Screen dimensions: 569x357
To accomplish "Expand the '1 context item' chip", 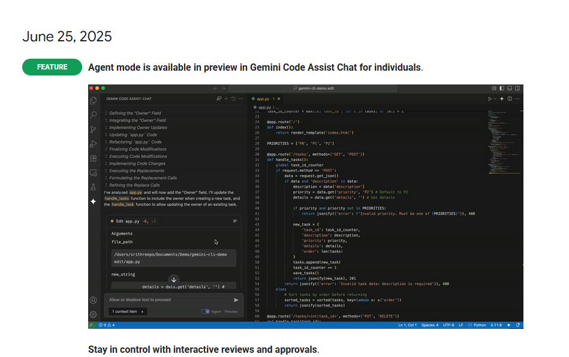I will tap(128, 311).
